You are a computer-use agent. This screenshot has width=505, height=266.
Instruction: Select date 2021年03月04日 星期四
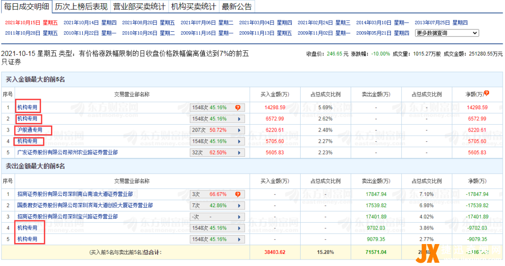pos(266,23)
